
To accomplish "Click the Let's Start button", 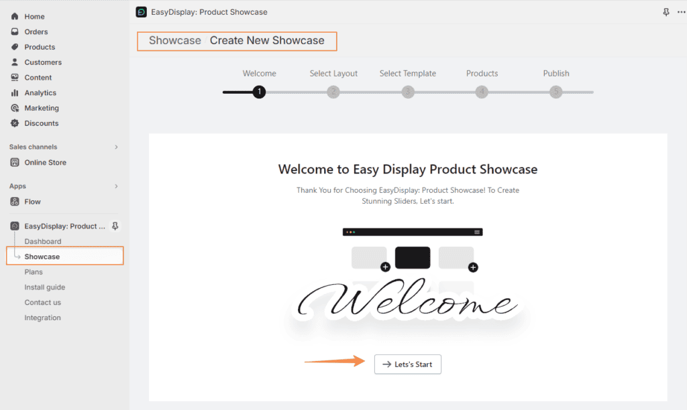I will [x=407, y=364].
